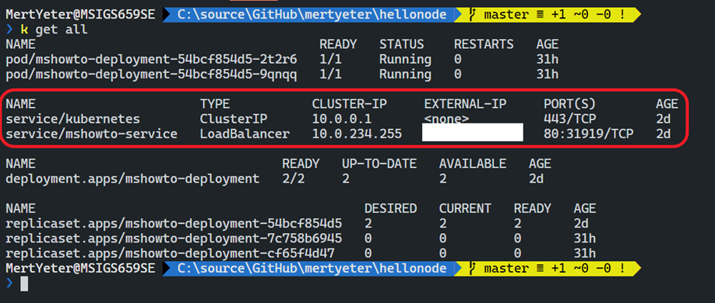Click the AVAILABLE column header
715x303 pixels.
click(x=473, y=164)
